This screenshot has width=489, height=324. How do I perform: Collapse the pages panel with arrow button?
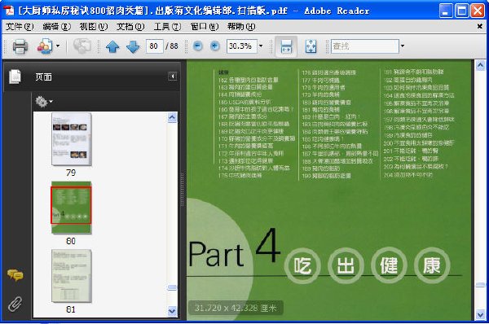point(173,77)
